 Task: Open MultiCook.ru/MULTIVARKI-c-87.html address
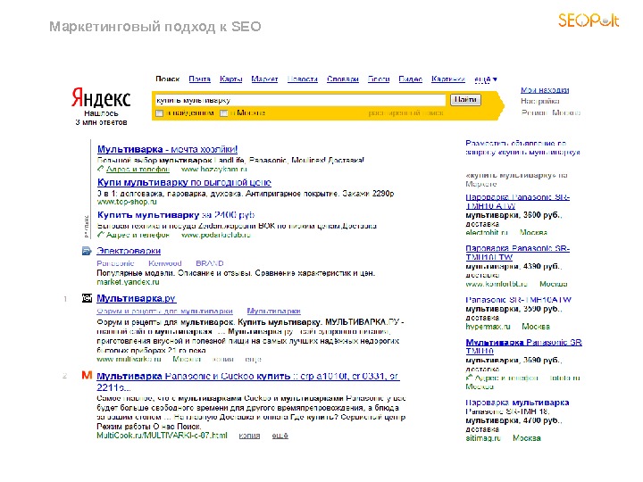pyautogui.click(x=162, y=436)
